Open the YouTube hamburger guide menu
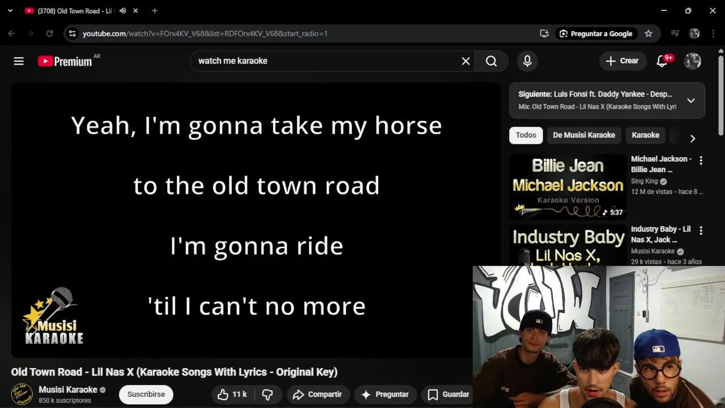 [19, 61]
